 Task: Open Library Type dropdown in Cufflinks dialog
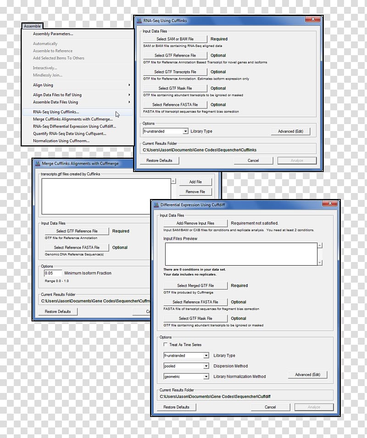(185, 131)
